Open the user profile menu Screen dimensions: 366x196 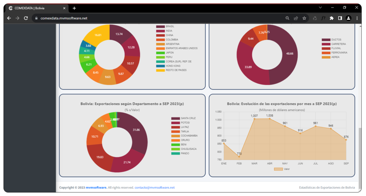[348, 18]
